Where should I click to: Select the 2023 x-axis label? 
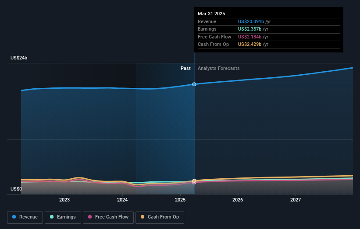[64, 200]
